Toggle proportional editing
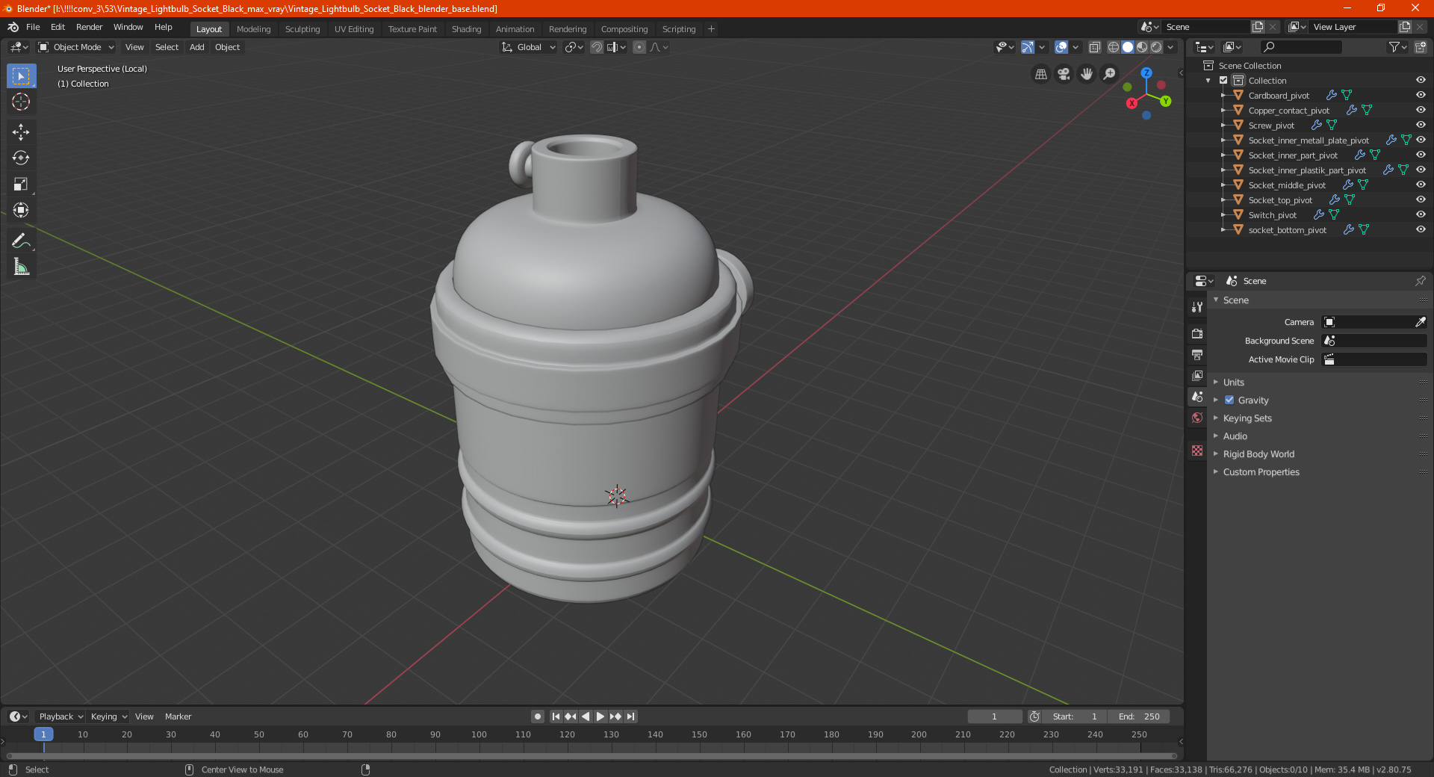1434x777 pixels. [x=639, y=47]
